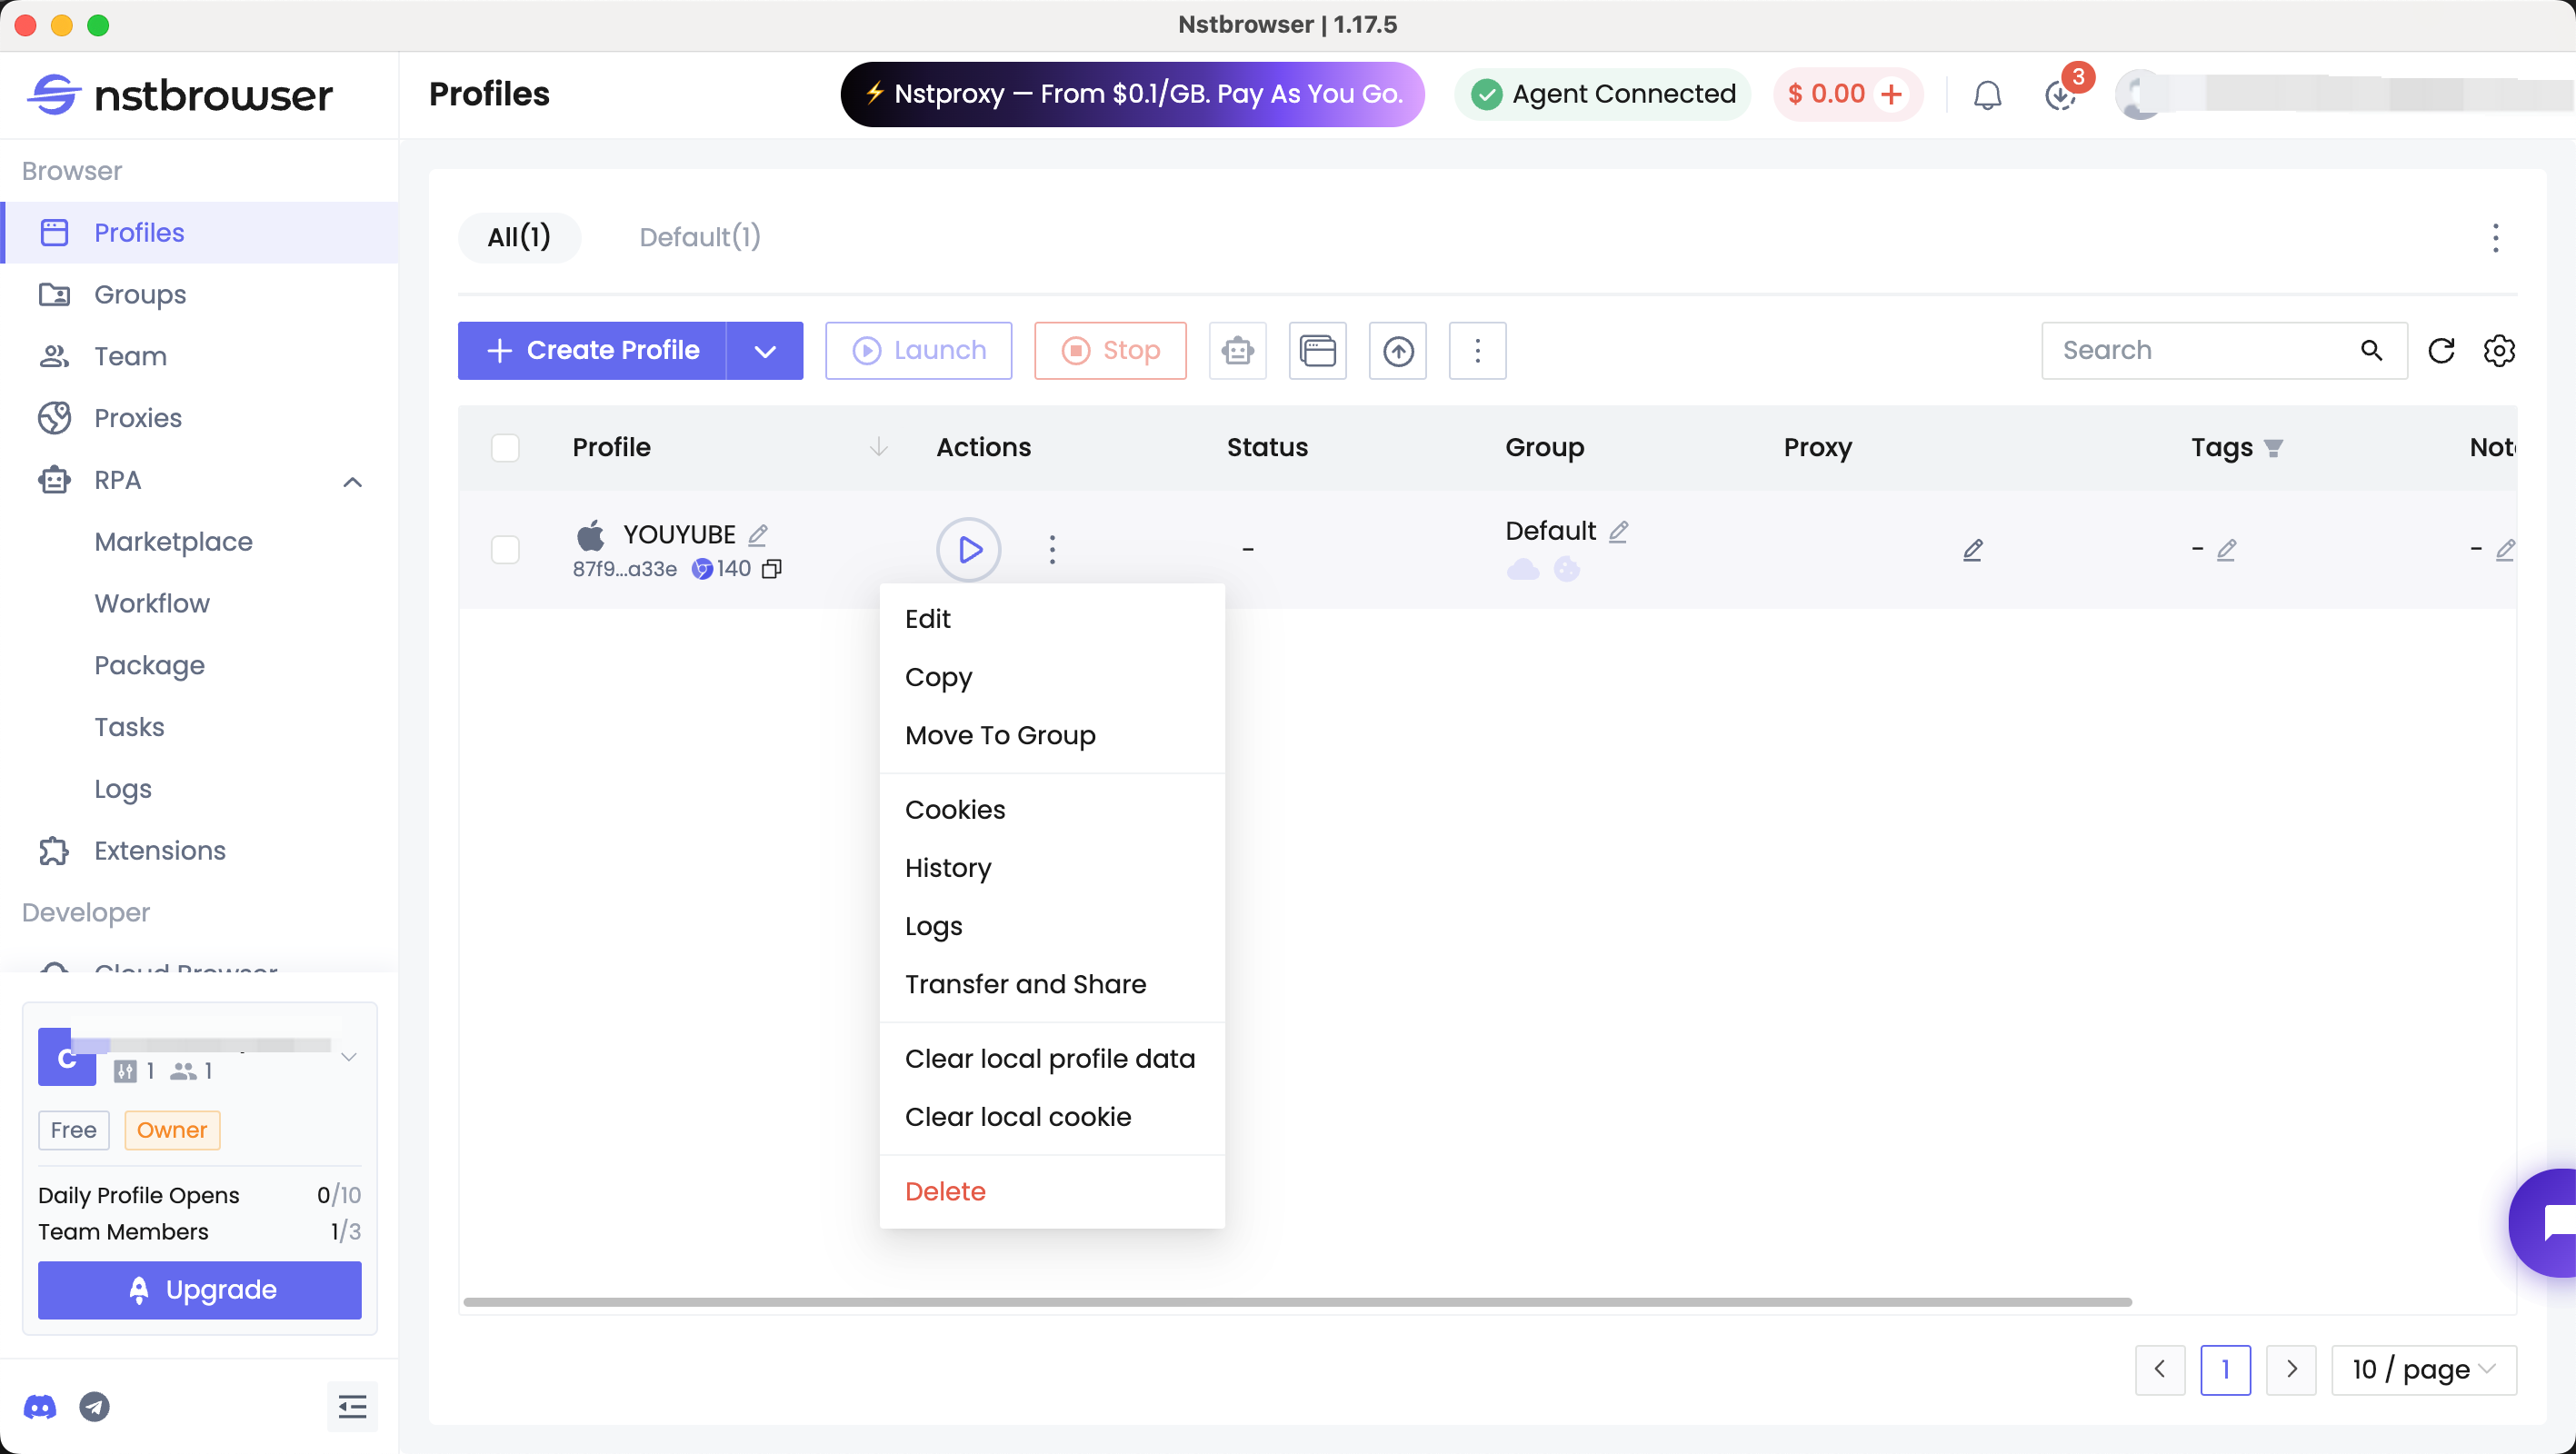Open the Discord icon in the sidebar footer

40,1407
